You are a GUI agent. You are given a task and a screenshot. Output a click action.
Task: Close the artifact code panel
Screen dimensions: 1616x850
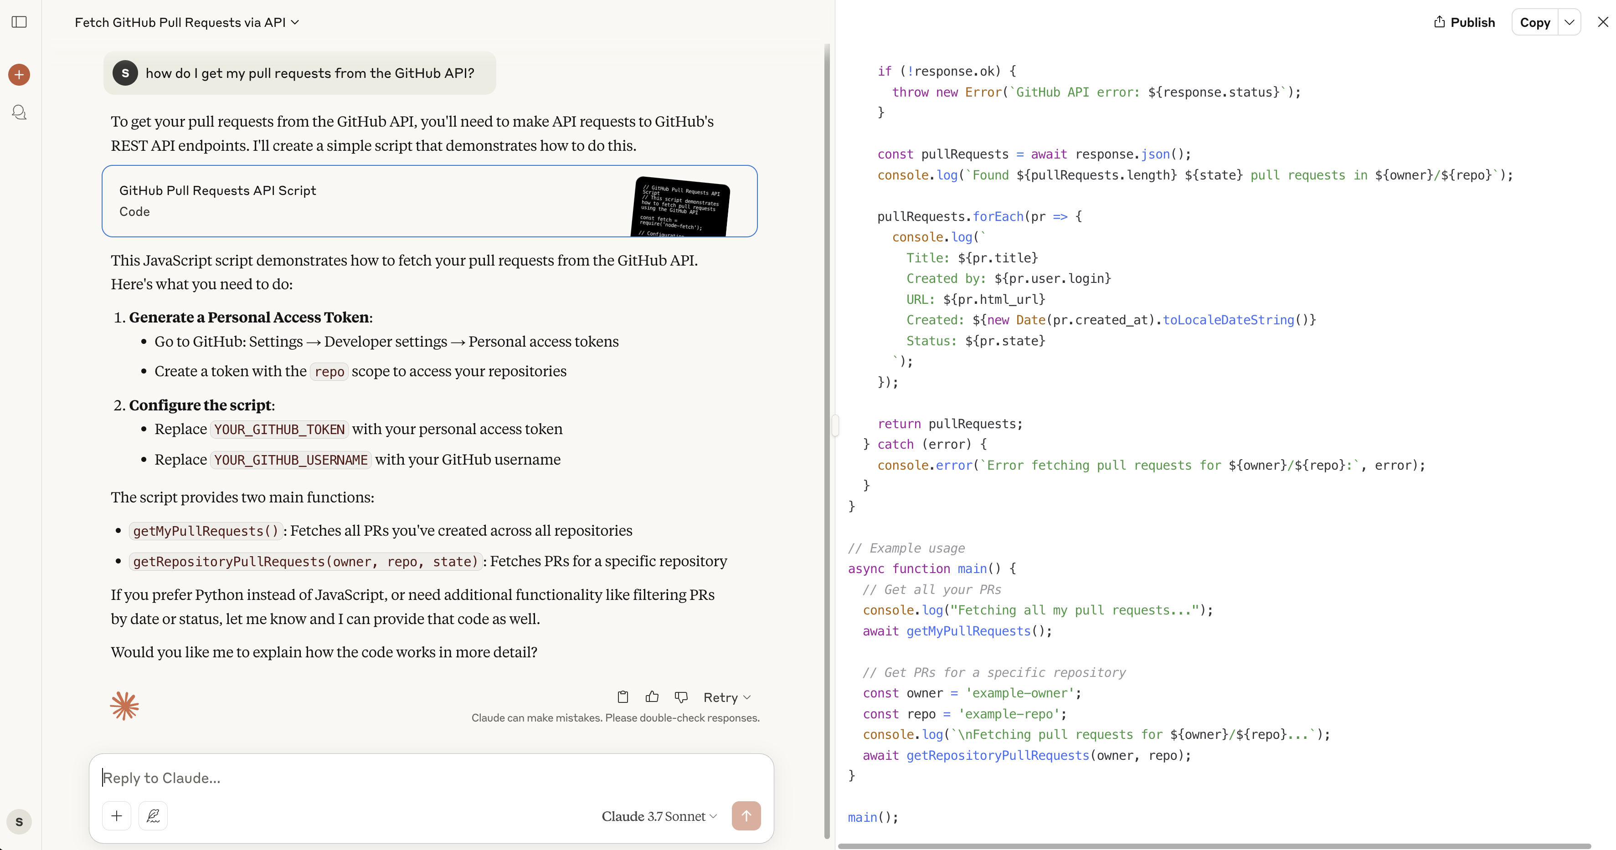point(1602,22)
